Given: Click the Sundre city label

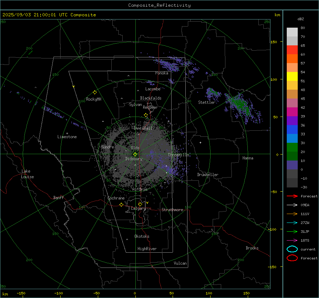Looking at the screenshot, I should coord(107,147).
